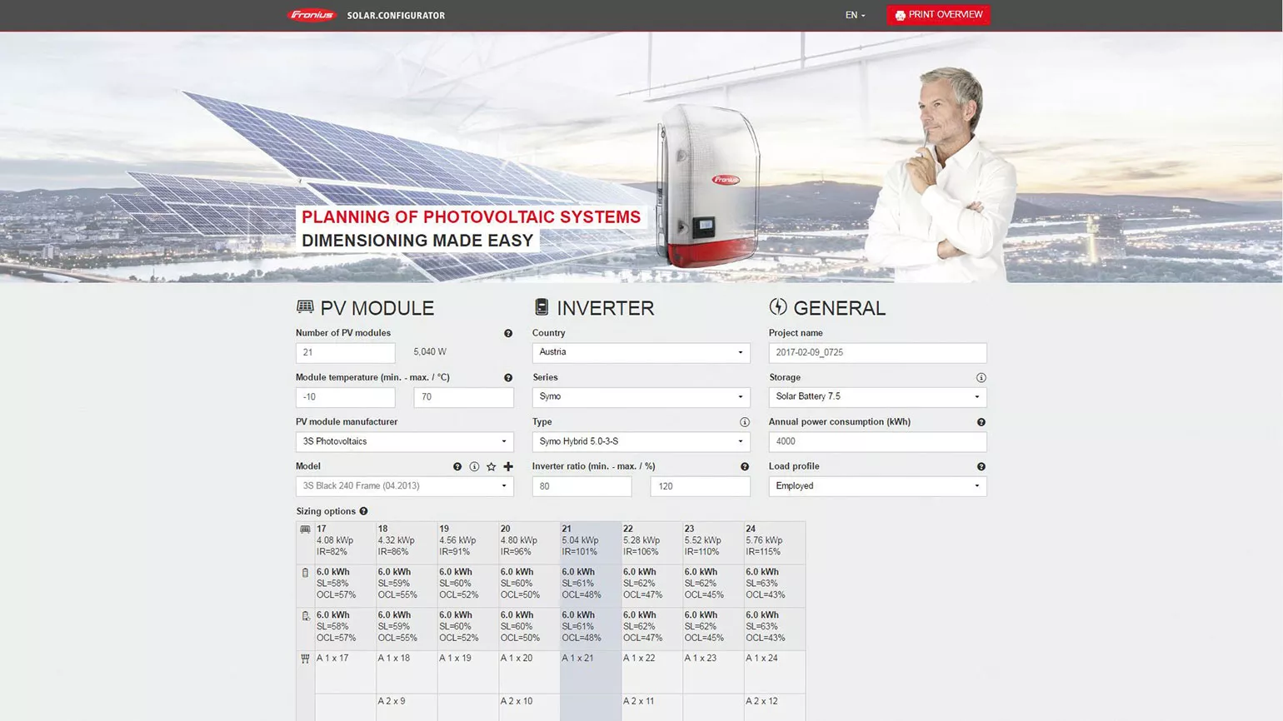Click the Print Overview button
This screenshot has width=1283, height=721.
point(939,15)
